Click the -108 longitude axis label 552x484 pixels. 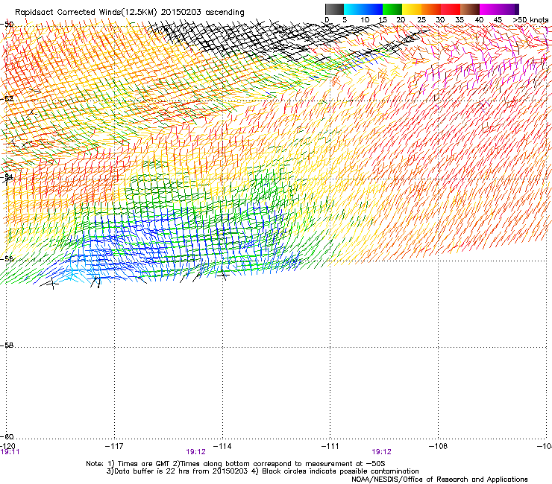438,446
